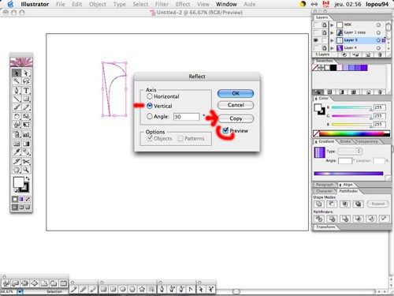
Task: Select the Direct Selection tool
Action: [26, 73]
